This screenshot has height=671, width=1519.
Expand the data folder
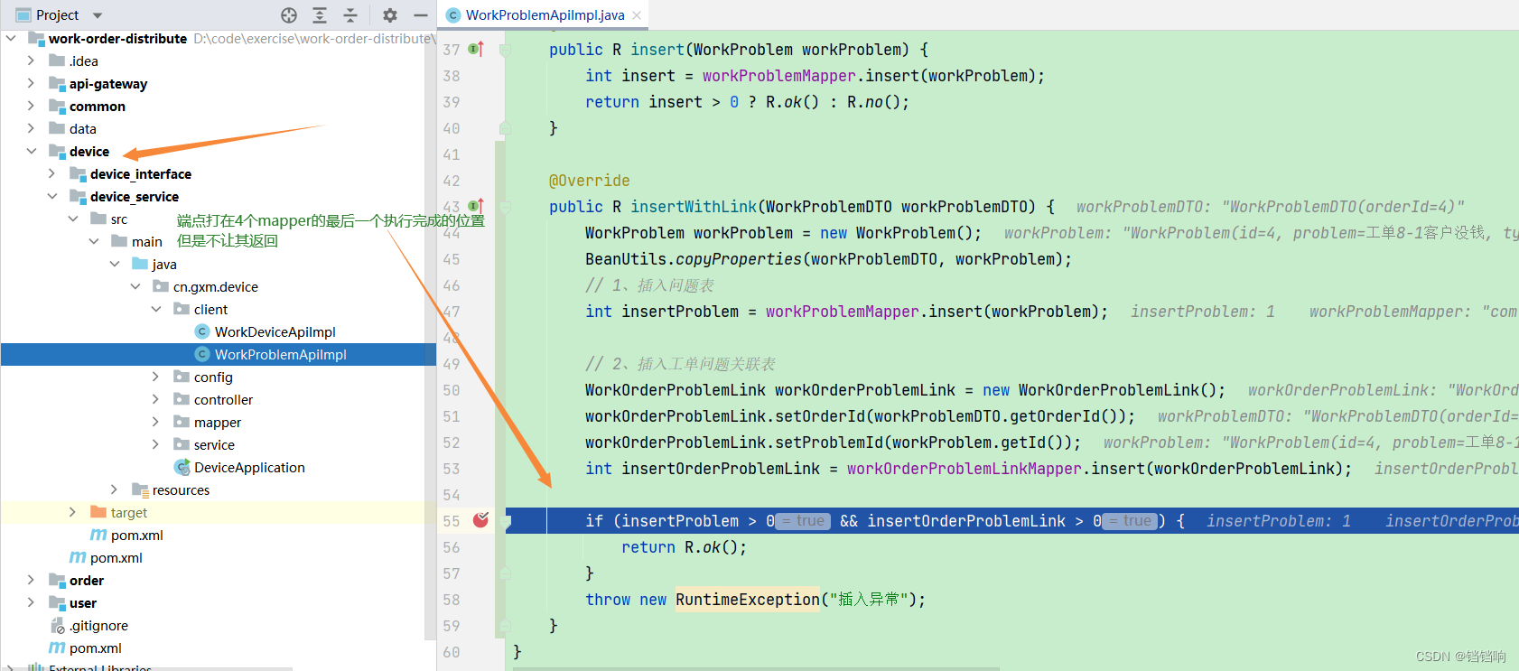pos(32,128)
